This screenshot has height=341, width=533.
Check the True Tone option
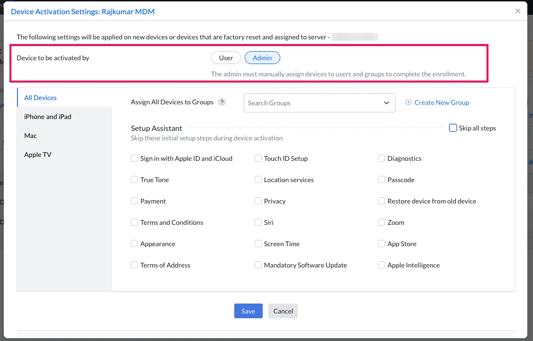point(134,179)
